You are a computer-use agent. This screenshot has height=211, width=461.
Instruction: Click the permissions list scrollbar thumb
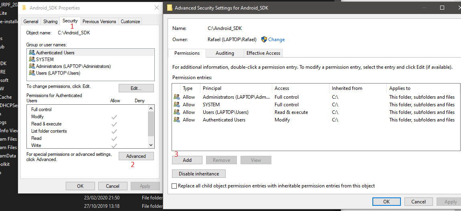[151, 124]
